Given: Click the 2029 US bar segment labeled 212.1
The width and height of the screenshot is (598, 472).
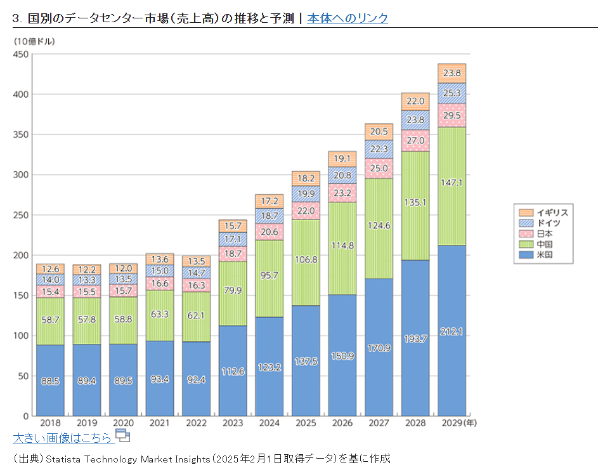Looking at the screenshot, I should click(x=452, y=331).
